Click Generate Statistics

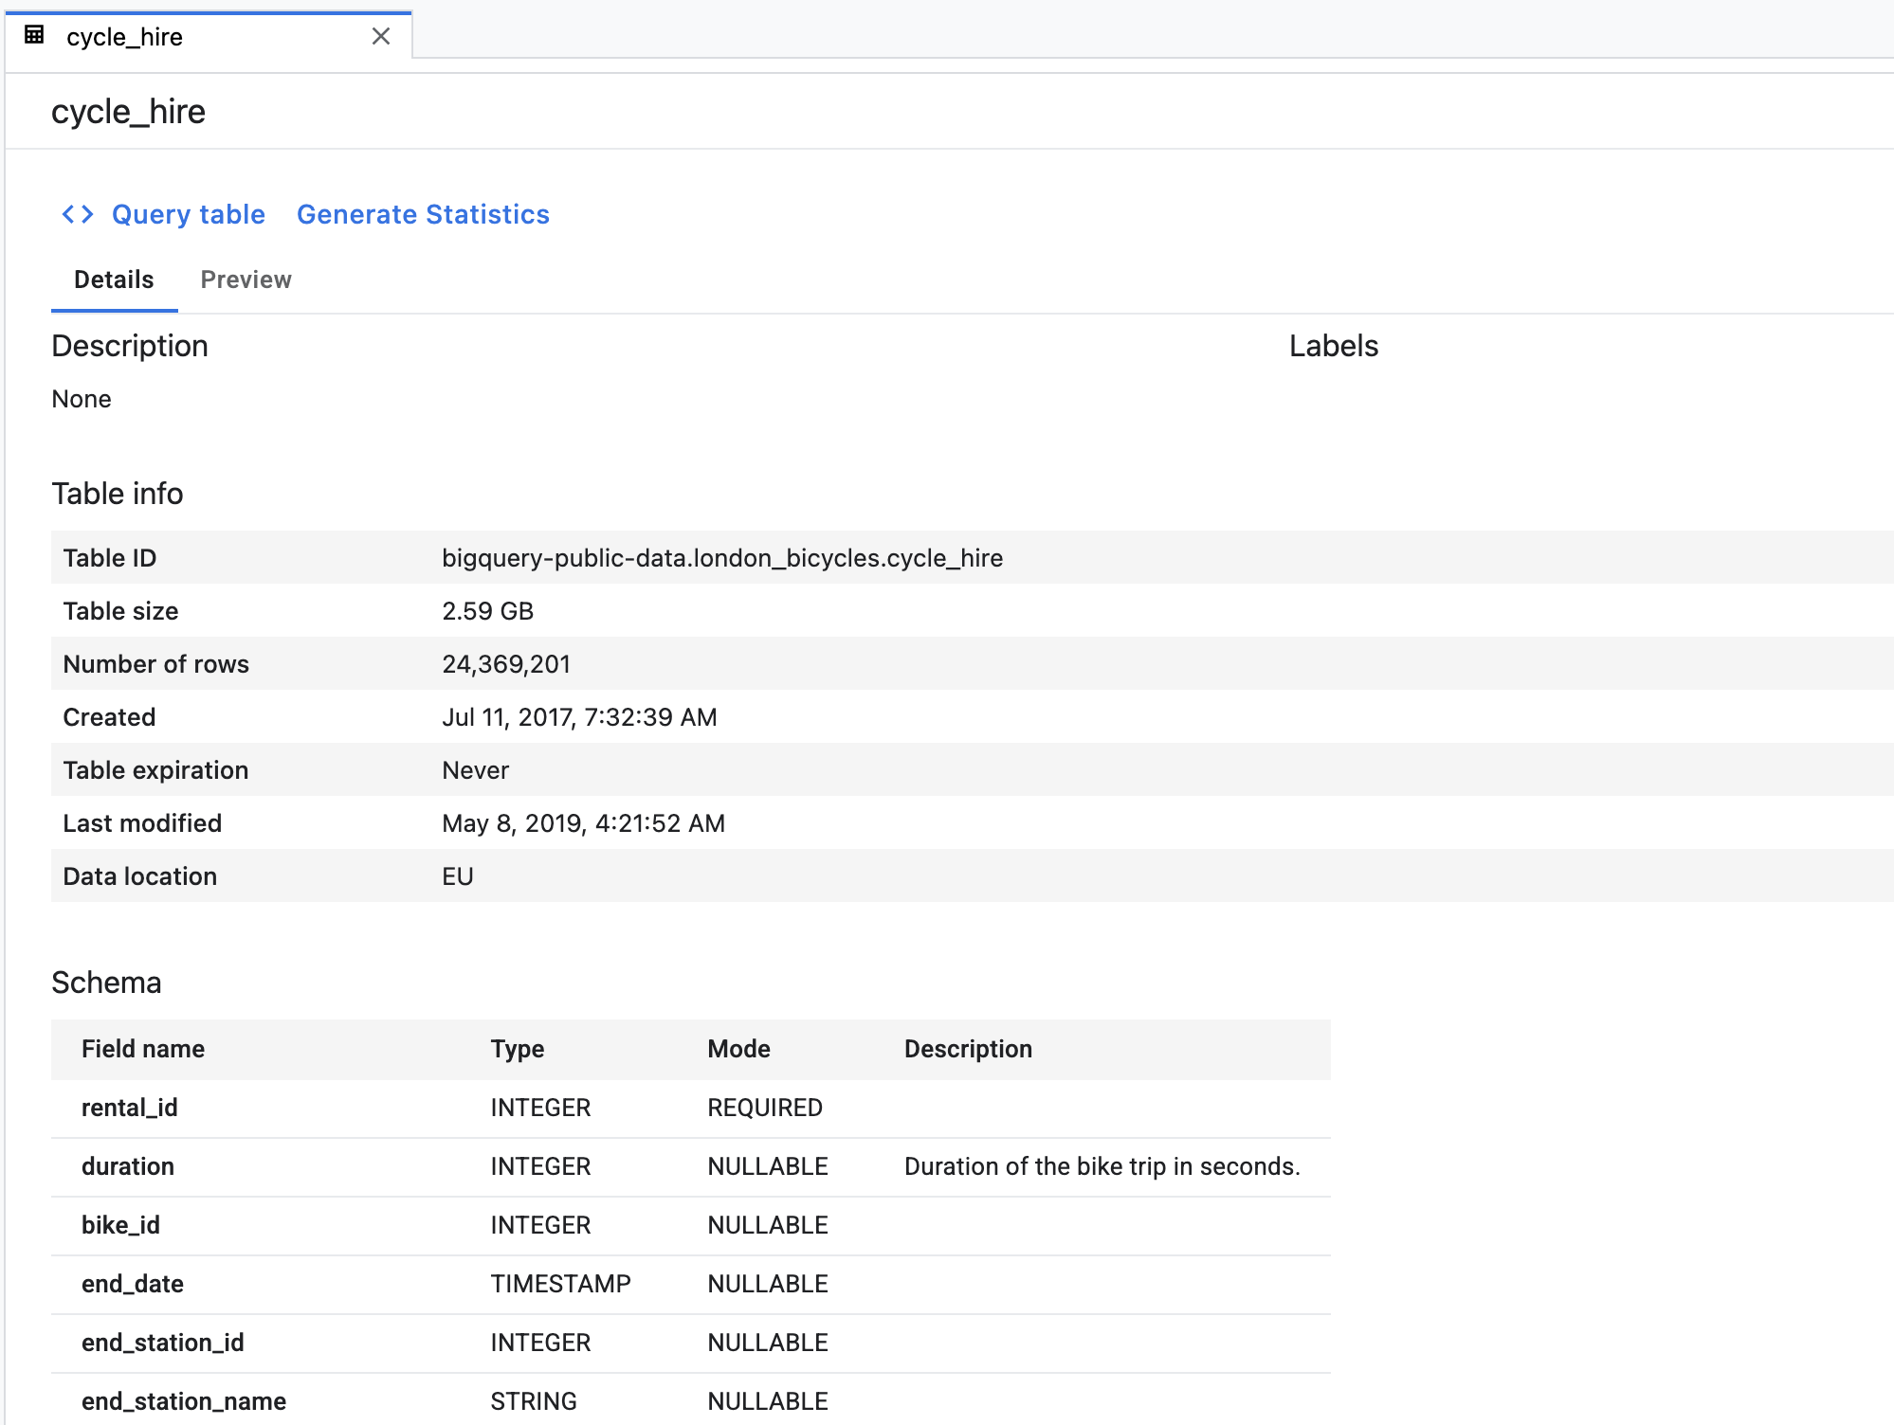pos(423,214)
